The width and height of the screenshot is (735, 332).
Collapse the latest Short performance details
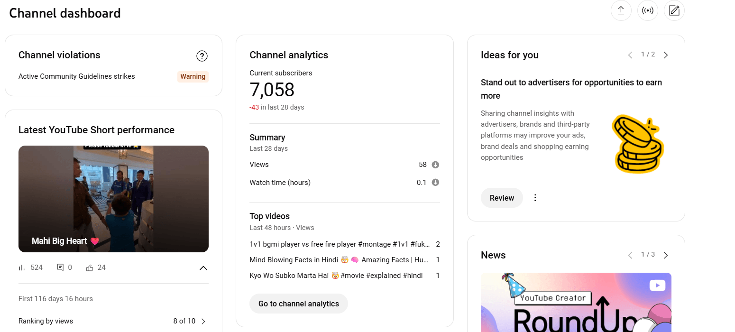[x=203, y=268]
